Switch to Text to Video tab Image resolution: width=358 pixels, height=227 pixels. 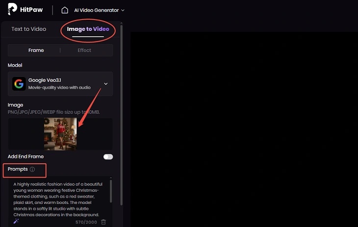29,29
